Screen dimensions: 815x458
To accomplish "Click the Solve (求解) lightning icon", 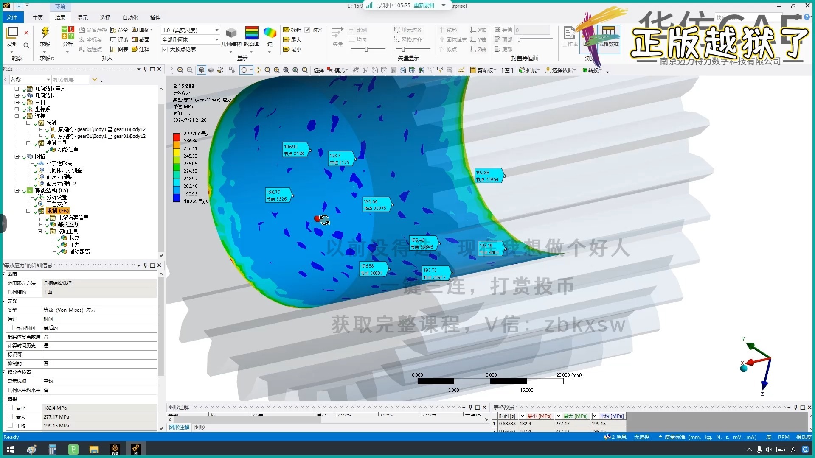I will 45,33.
